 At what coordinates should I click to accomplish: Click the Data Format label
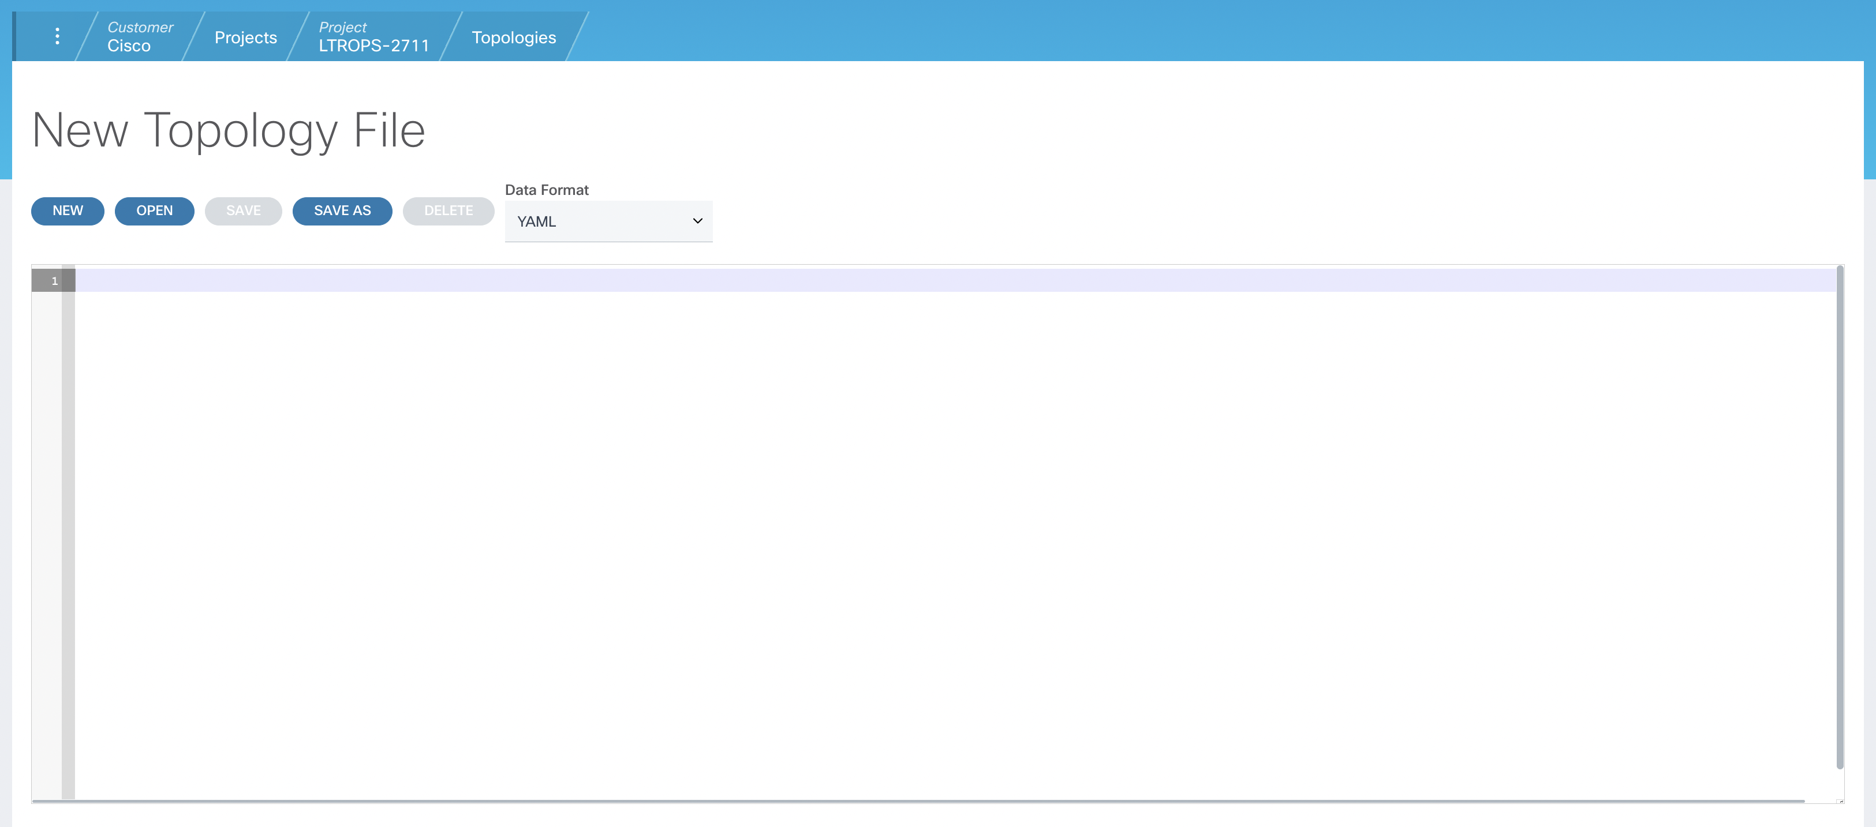546,190
